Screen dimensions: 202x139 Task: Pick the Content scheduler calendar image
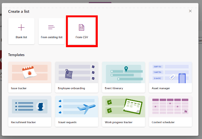[170, 107]
